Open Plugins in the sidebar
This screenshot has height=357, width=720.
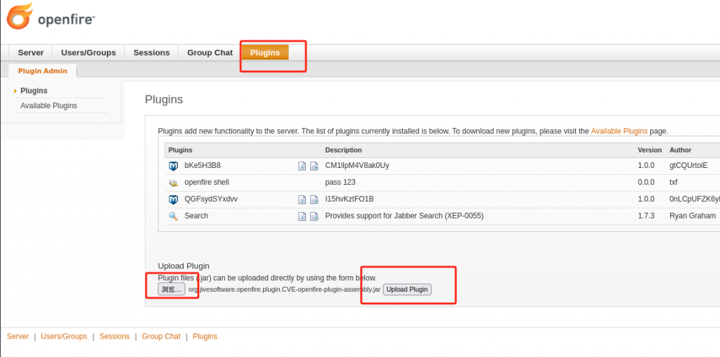pyautogui.click(x=34, y=91)
